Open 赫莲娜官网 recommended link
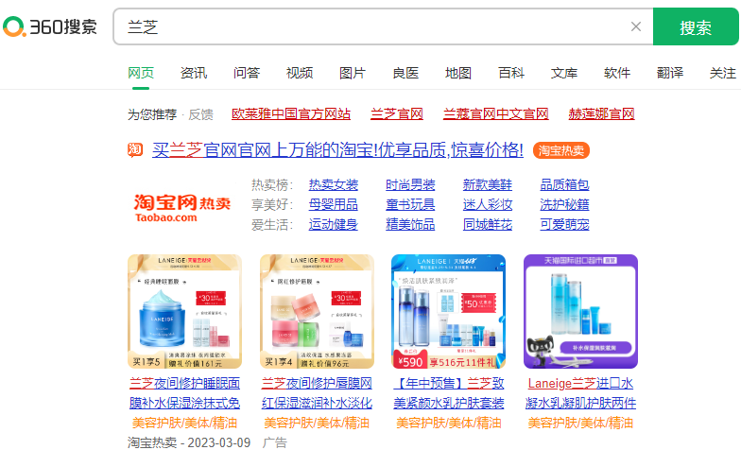The width and height of the screenshot is (741, 450). 601,113
